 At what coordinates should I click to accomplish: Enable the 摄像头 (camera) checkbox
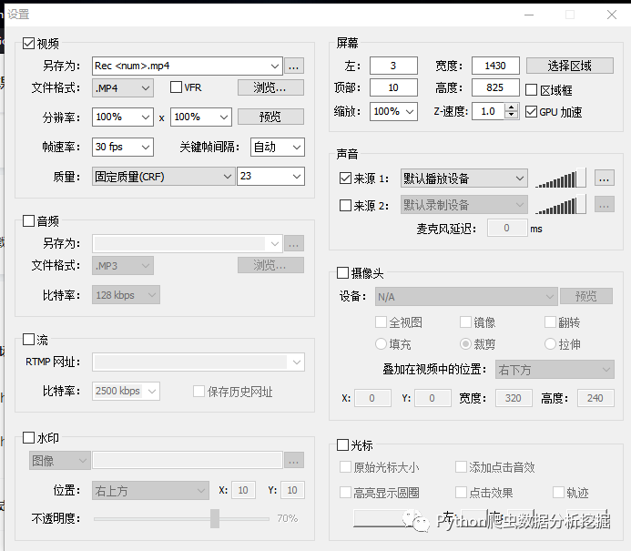(x=342, y=273)
